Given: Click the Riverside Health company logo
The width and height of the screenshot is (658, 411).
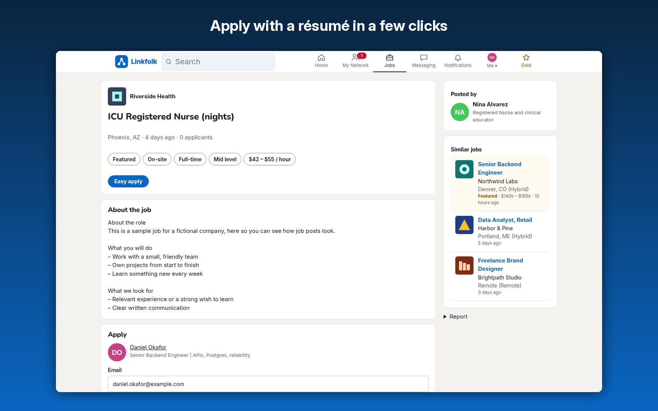Looking at the screenshot, I should [x=117, y=96].
